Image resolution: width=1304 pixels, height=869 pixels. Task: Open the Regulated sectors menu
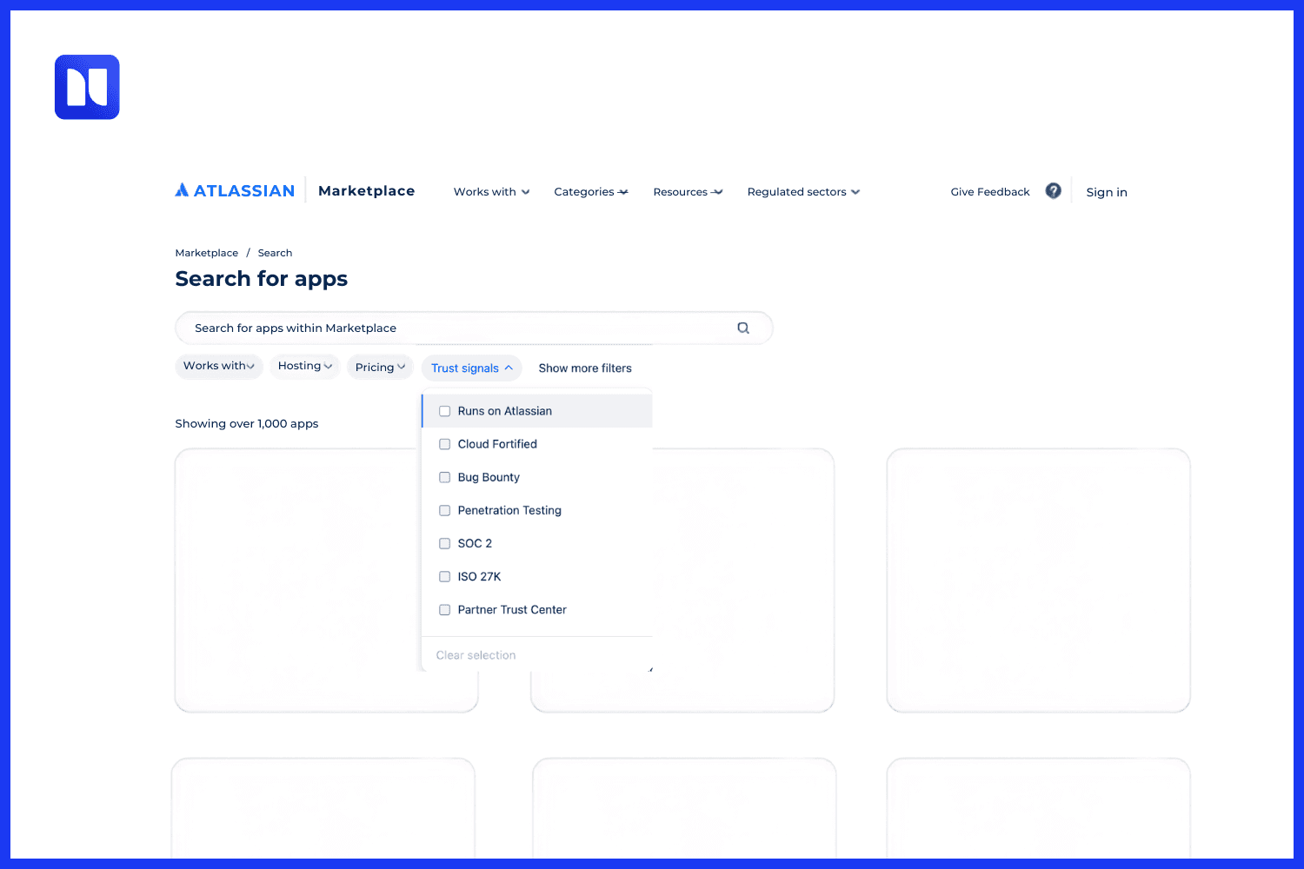803,192
